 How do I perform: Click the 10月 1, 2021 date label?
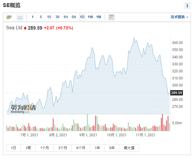(117, 135)
